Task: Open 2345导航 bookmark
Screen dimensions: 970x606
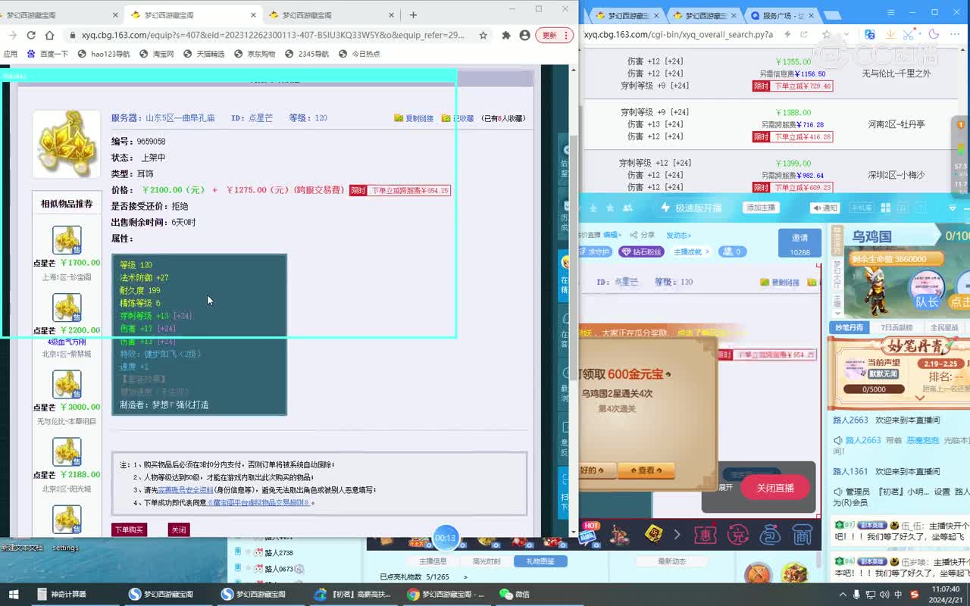Action: pyautogui.click(x=307, y=54)
